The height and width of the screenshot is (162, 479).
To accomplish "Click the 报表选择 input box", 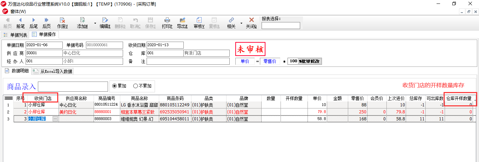I will pyautogui.click(x=281, y=26).
